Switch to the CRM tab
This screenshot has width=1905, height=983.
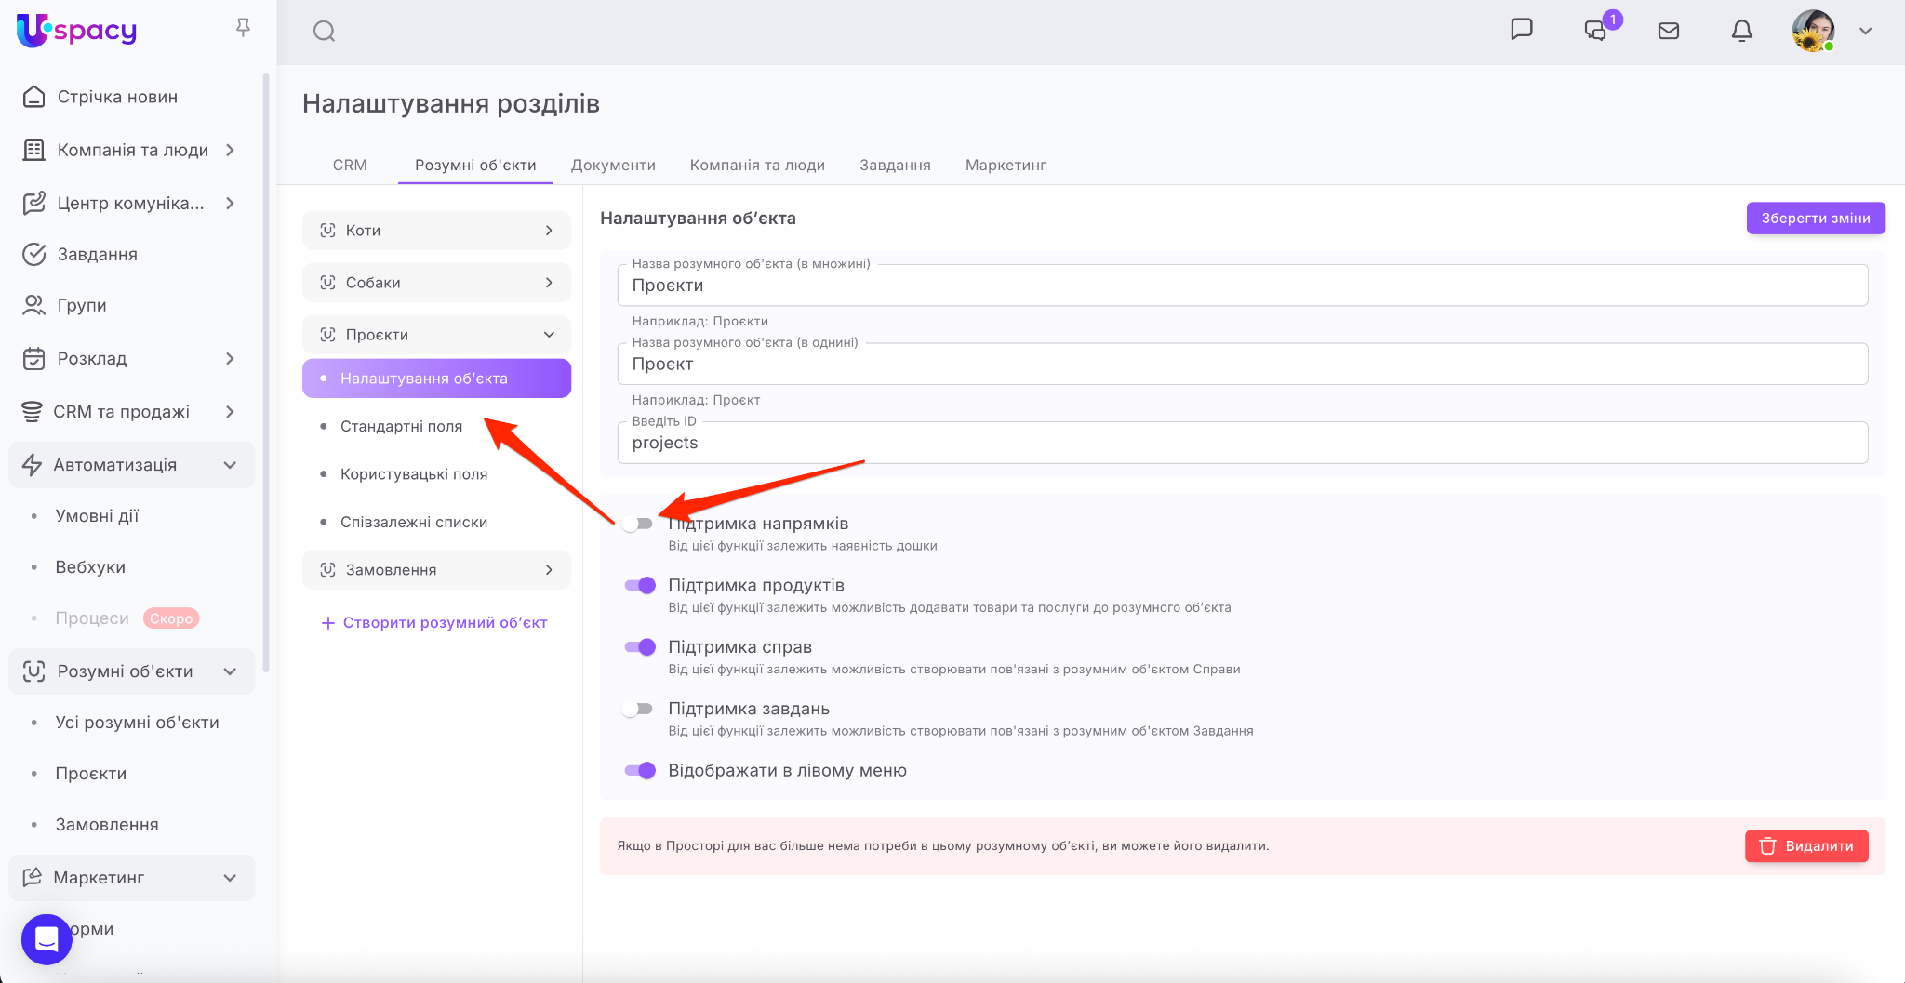pyautogui.click(x=350, y=165)
